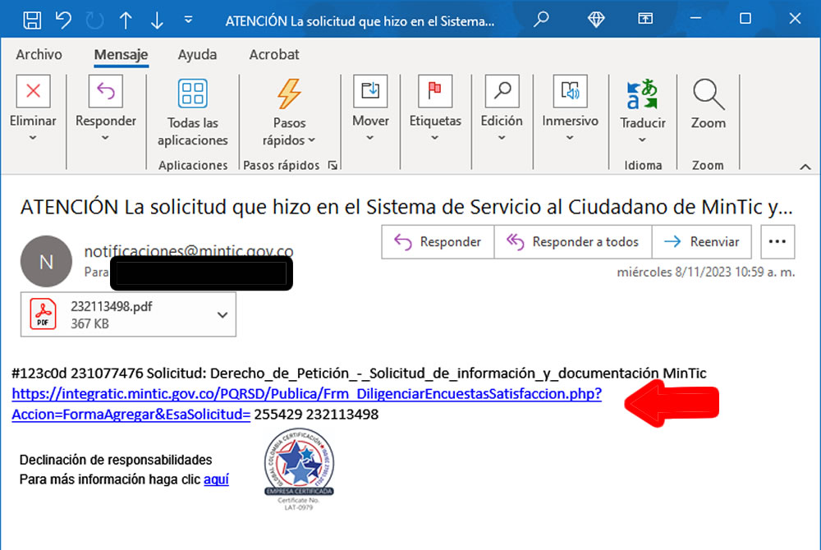Expand the Mover dropdown arrow

pyautogui.click(x=370, y=138)
